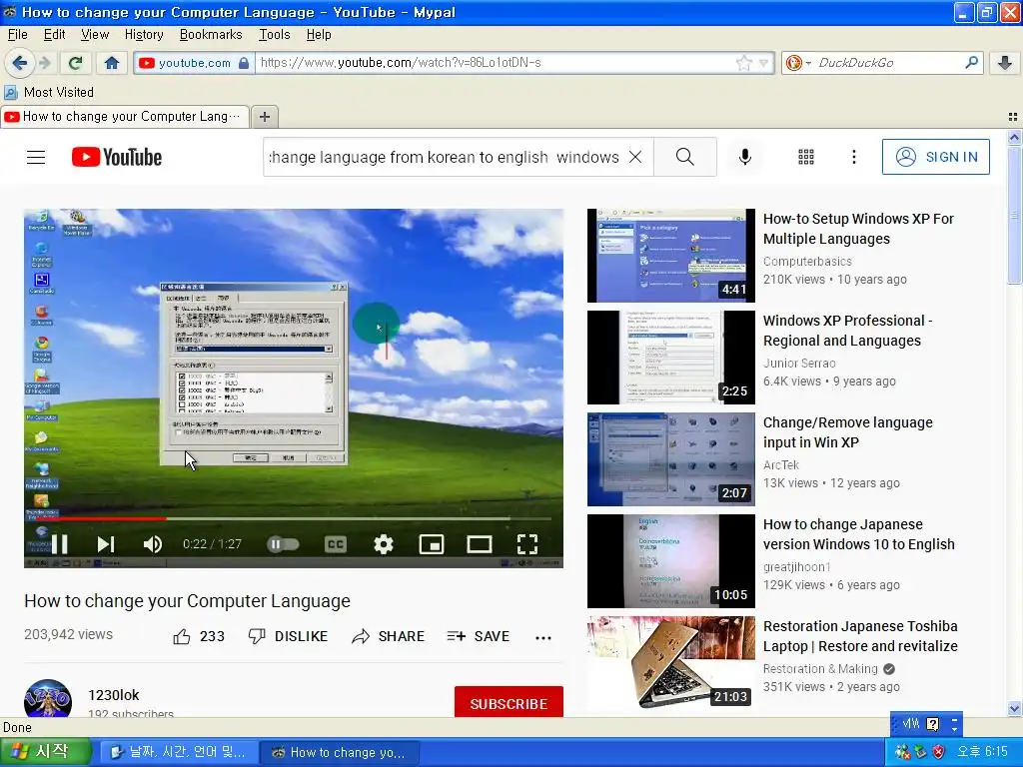Open the 1230lok channel name link
This screenshot has width=1023, height=767.
114,695
